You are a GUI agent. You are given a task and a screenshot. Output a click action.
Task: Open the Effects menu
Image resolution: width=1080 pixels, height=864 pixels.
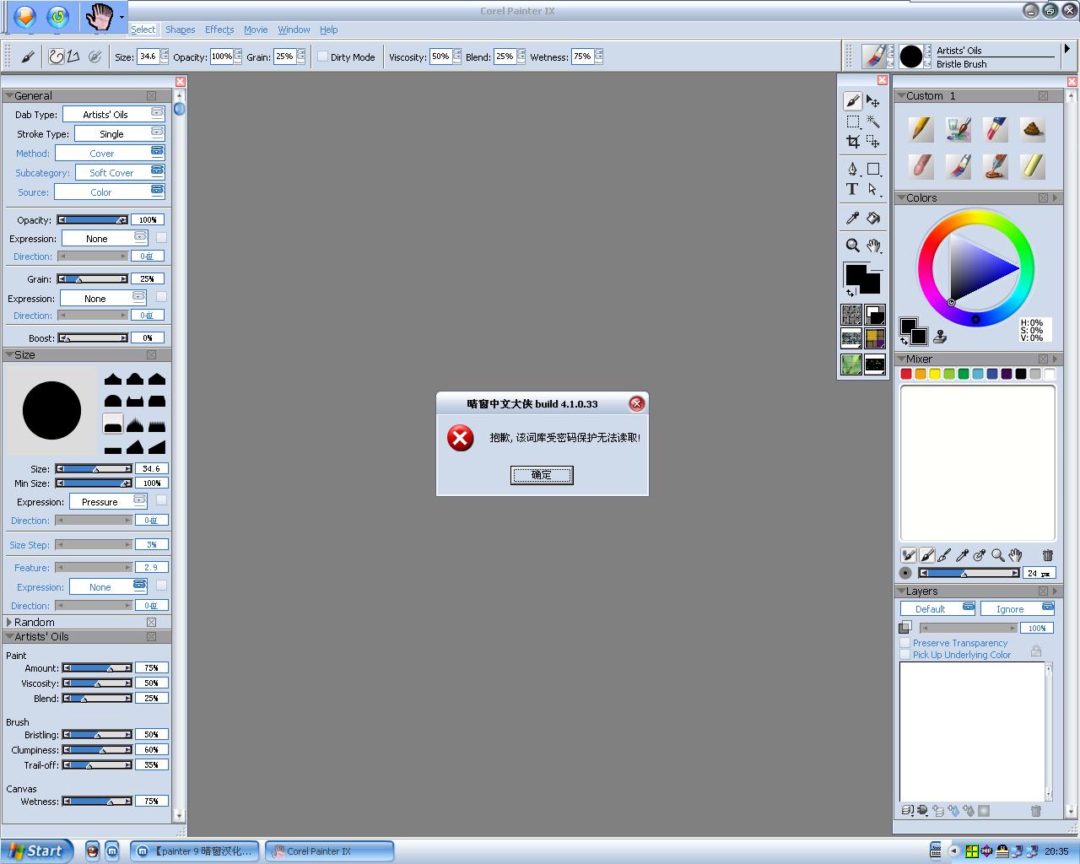[219, 30]
